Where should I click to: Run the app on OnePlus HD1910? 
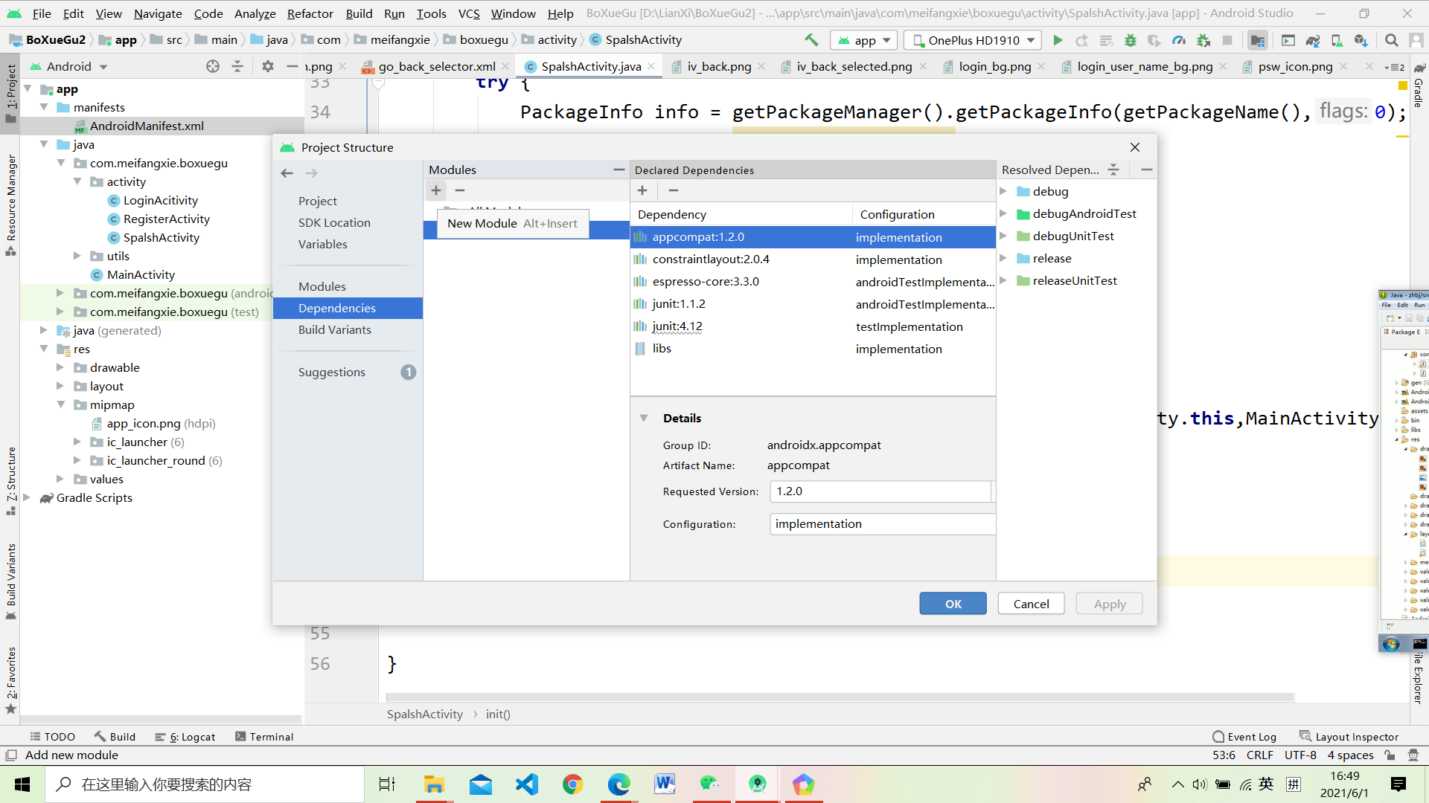pos(1058,40)
